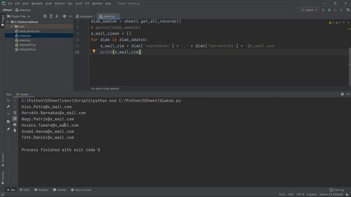Click the yellow warning count indicator in editor
Screen dimensions: 351x197
331,22
